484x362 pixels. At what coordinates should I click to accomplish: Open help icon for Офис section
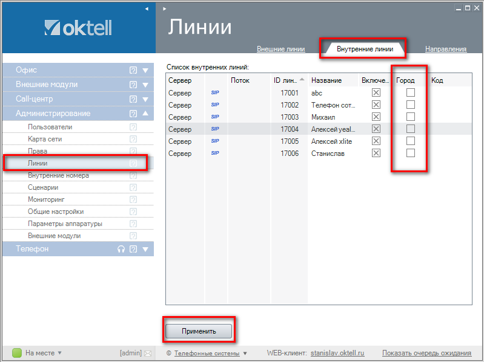coord(133,70)
